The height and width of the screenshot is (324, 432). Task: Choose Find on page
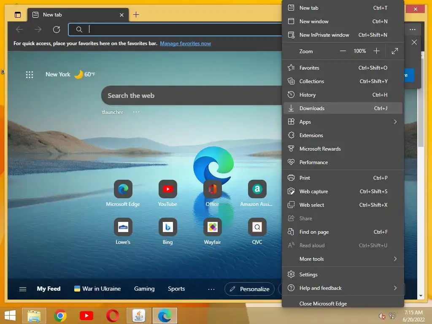click(x=343, y=232)
